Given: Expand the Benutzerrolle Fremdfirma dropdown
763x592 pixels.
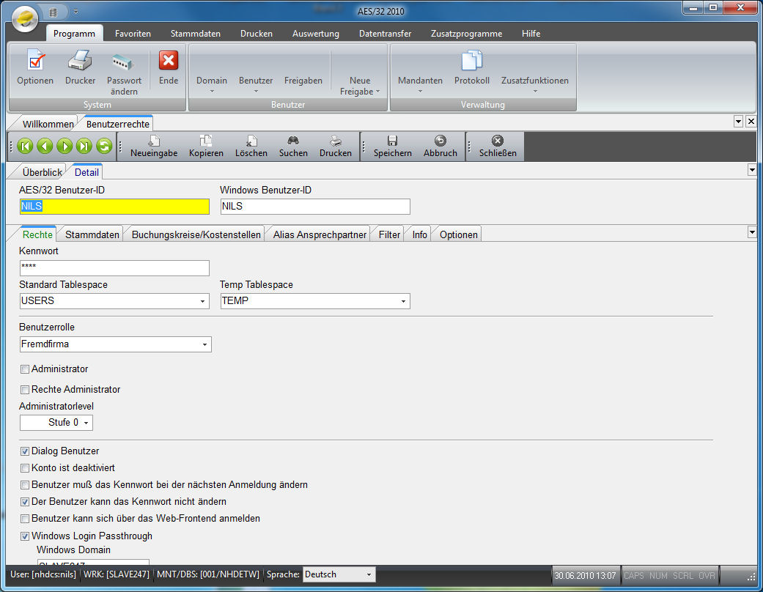Looking at the screenshot, I should click(x=204, y=344).
